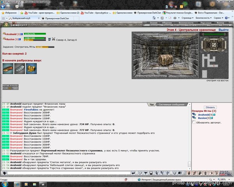Click private message icon next to Arahmid in list
This screenshot has width=234, height=187.
[194, 115]
